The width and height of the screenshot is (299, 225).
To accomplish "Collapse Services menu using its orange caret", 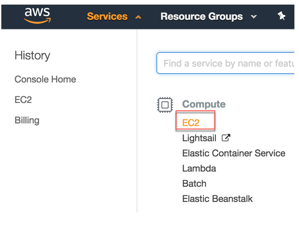I will pyautogui.click(x=138, y=17).
